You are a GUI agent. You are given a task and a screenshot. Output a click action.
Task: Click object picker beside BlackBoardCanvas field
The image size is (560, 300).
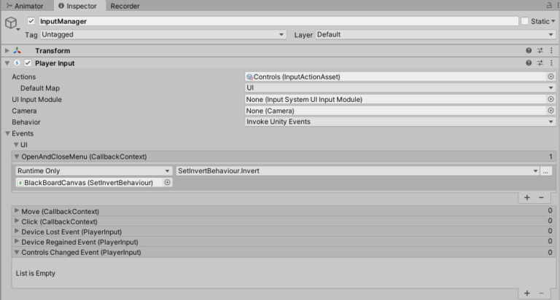[x=167, y=183]
